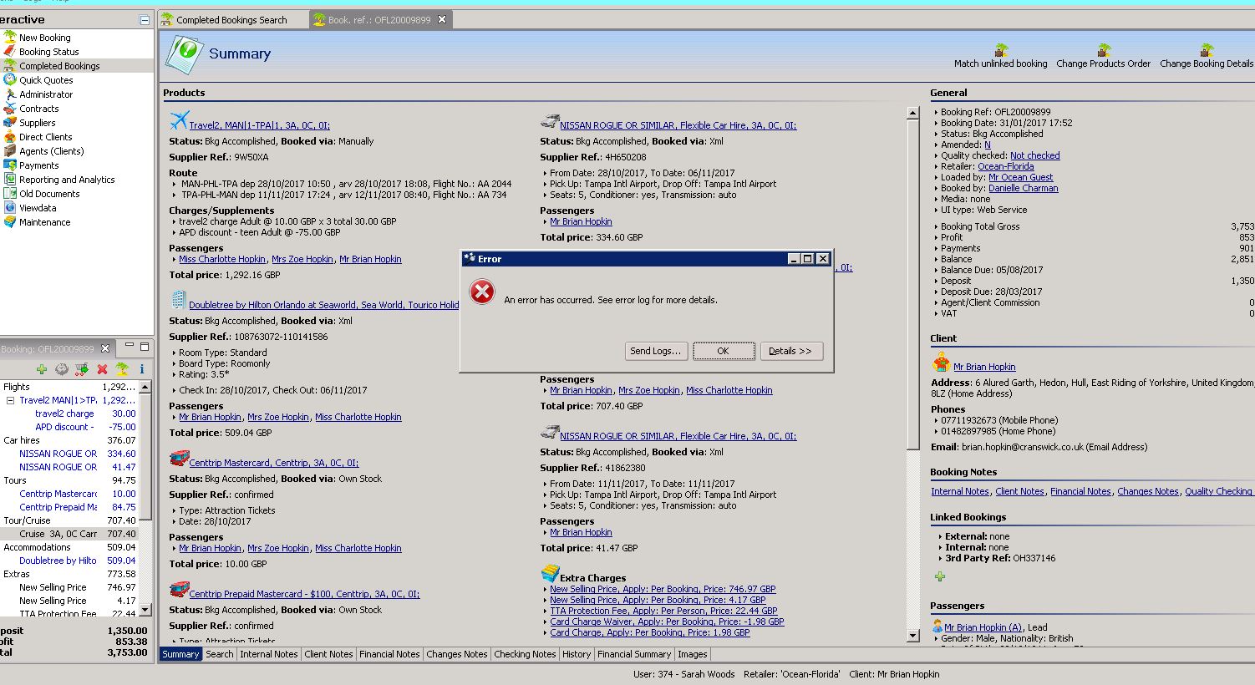Select Reporting and Analytics in sidebar
The height and width of the screenshot is (685, 1255).
pyautogui.click(x=67, y=180)
